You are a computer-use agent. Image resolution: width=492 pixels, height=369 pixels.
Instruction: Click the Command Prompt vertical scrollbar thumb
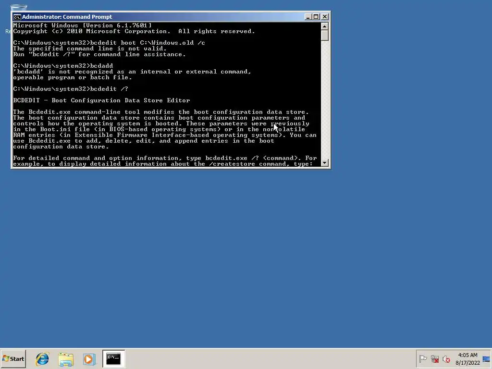tap(325, 35)
